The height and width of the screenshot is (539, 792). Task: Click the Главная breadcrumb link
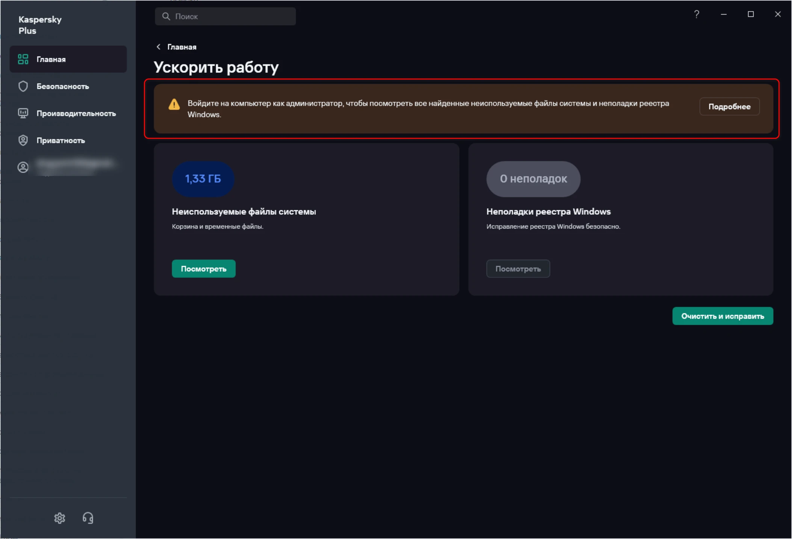tap(182, 47)
